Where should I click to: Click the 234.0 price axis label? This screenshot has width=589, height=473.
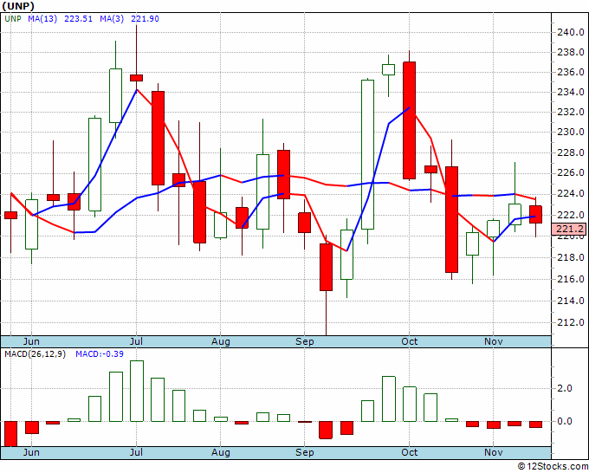click(570, 92)
